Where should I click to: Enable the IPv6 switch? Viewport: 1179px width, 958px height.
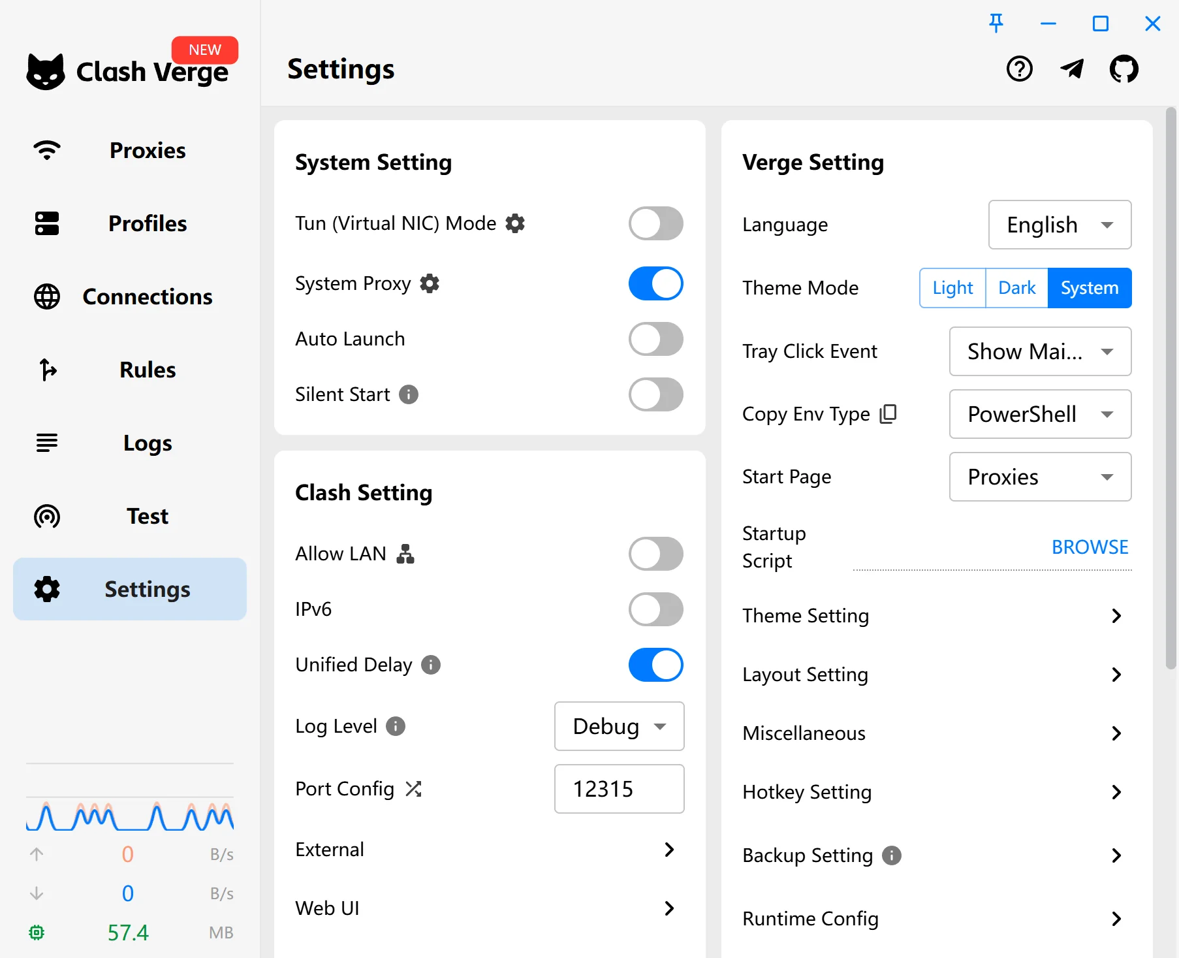656,609
